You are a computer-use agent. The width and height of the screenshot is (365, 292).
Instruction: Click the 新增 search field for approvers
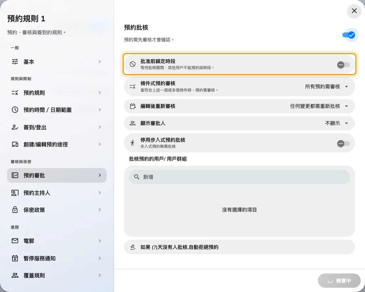(x=239, y=177)
